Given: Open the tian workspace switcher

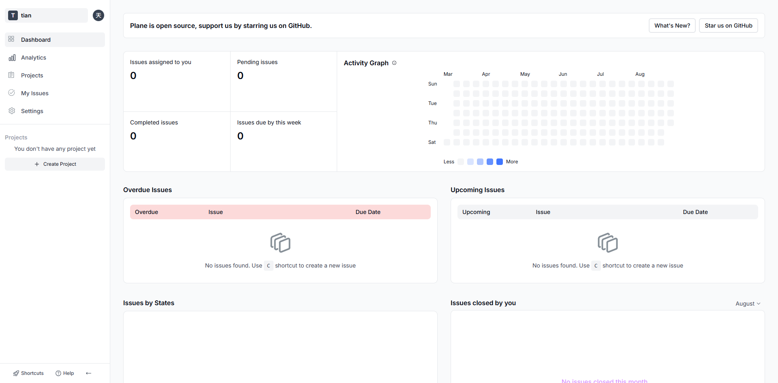Looking at the screenshot, I should pos(47,15).
